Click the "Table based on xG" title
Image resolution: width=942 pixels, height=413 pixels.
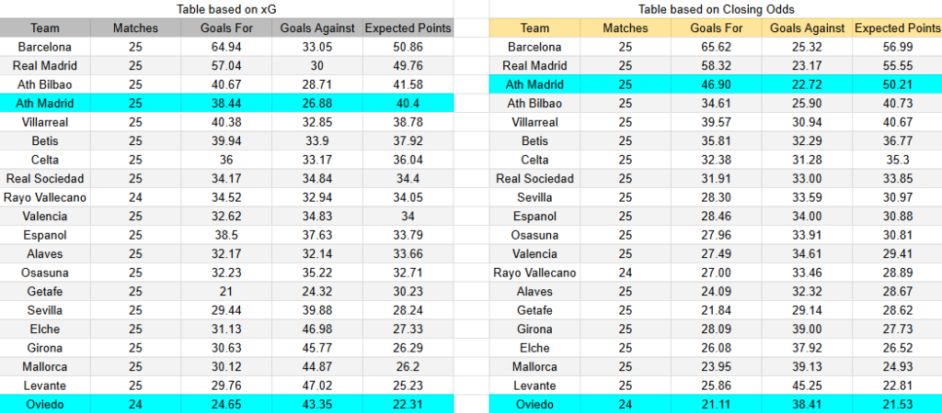click(x=227, y=9)
